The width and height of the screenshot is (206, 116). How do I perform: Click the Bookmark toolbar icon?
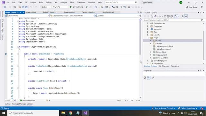coord(129,7)
